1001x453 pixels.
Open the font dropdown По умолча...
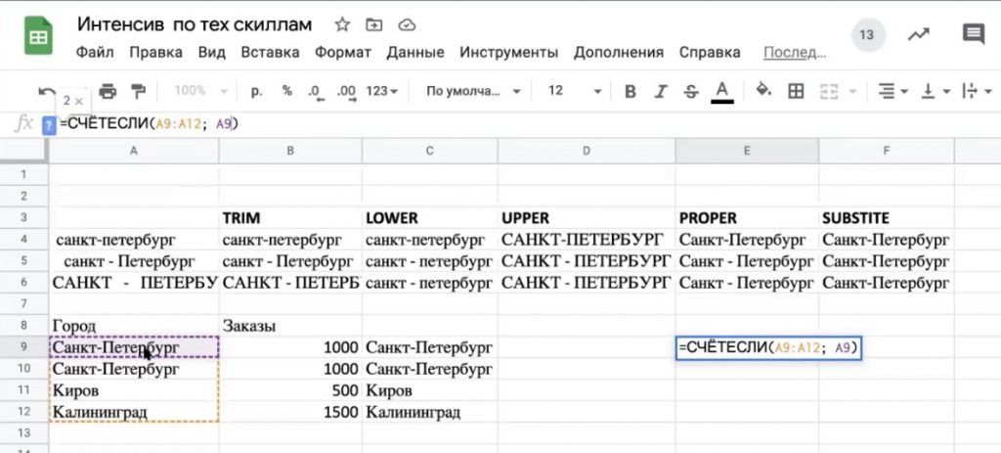[x=473, y=91]
